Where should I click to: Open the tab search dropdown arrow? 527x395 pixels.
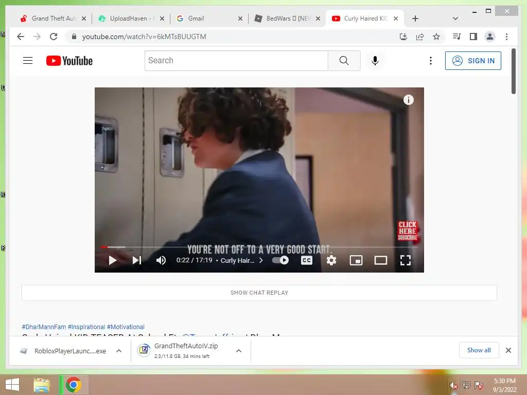pyautogui.click(x=455, y=19)
